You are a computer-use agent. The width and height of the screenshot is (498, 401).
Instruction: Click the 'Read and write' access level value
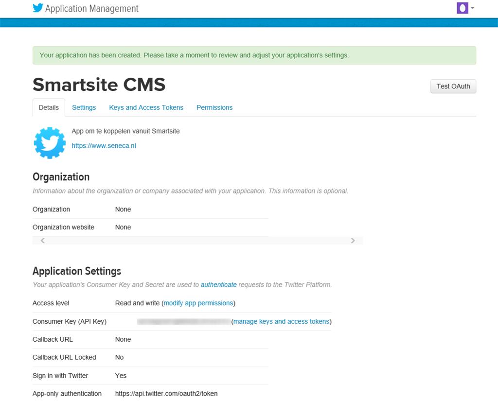click(x=137, y=303)
